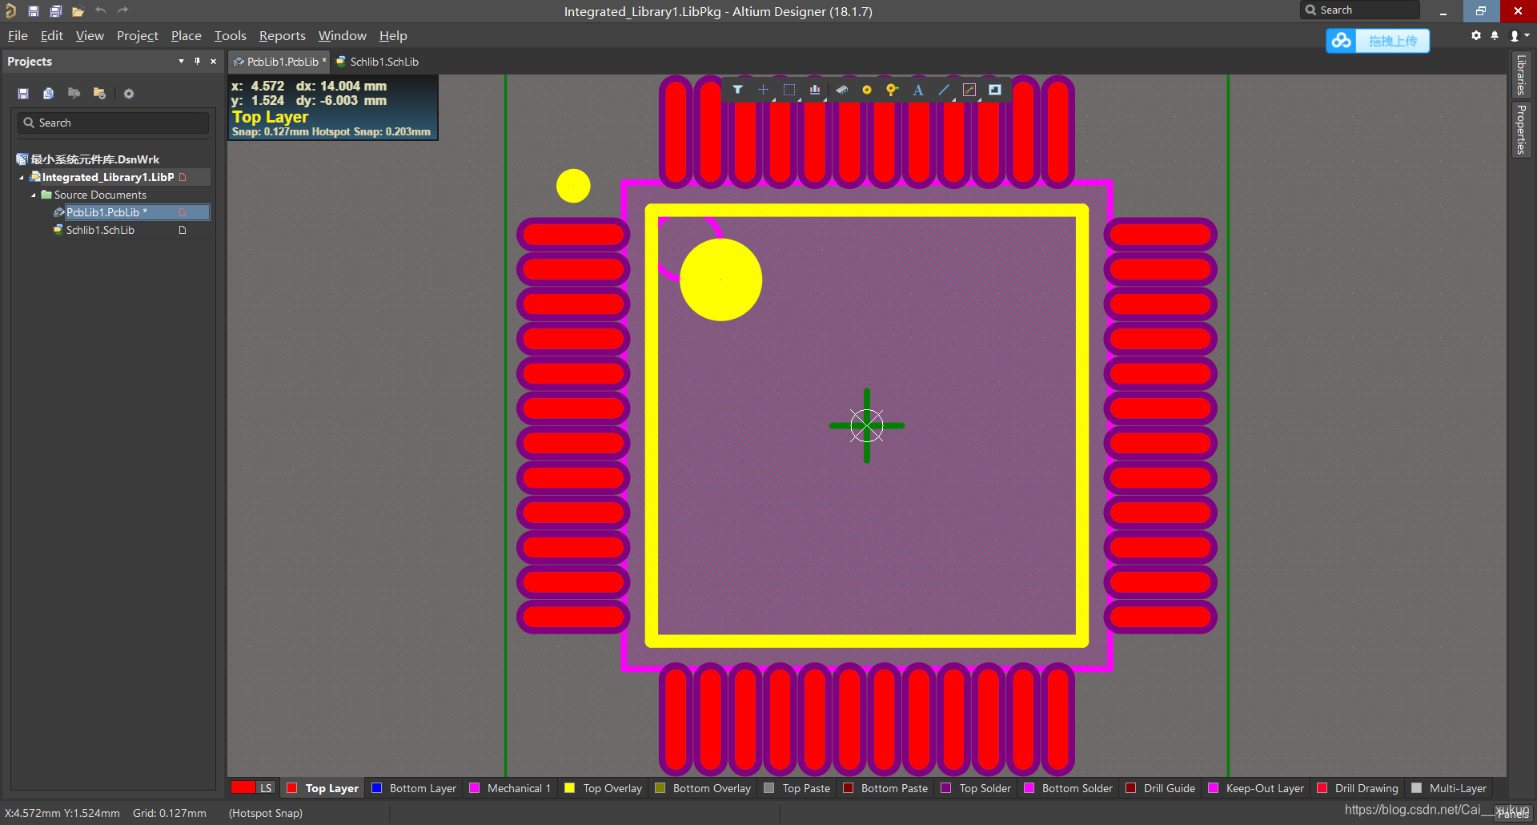Click the red current-layer color swatch
Screen dimensions: 1537x825
(243, 788)
